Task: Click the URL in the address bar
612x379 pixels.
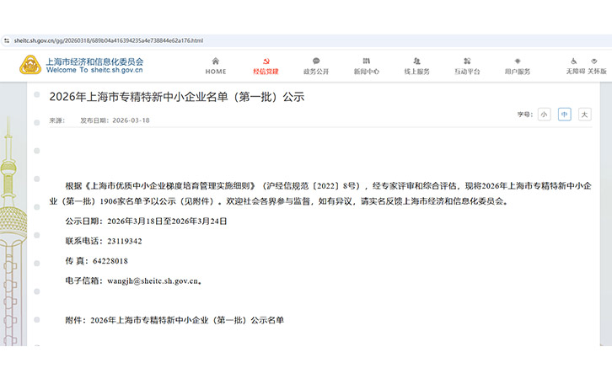Action: tap(108, 40)
